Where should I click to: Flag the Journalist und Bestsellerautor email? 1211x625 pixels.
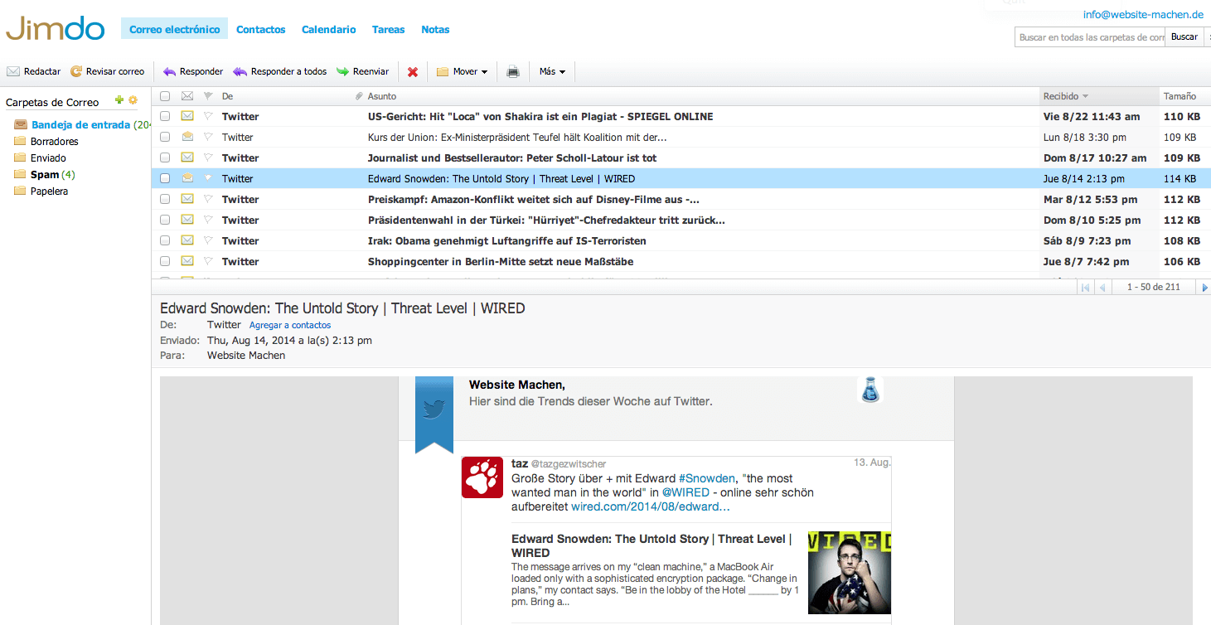(208, 157)
